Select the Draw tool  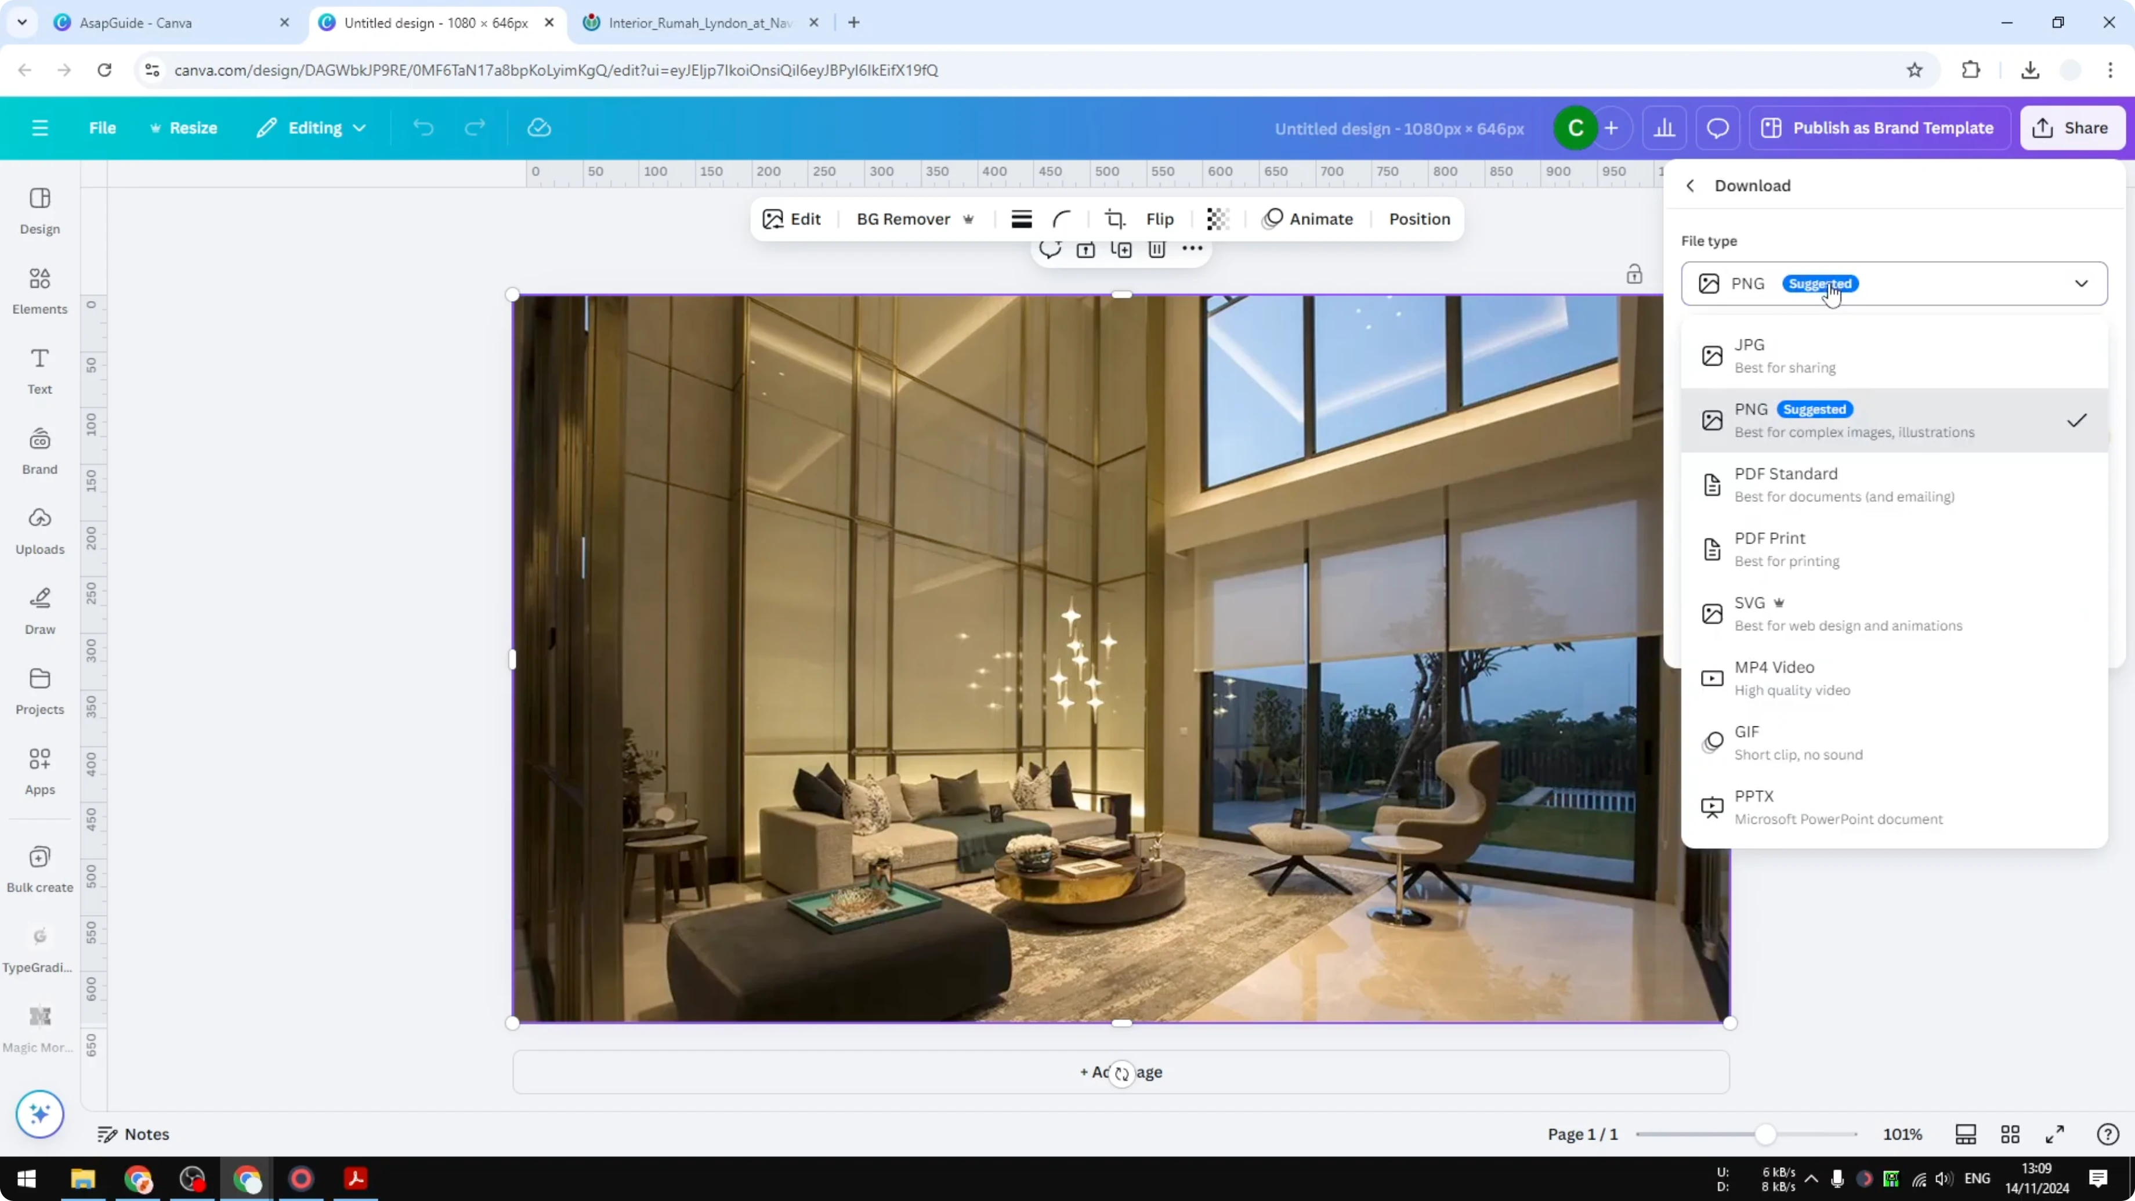pos(39,611)
